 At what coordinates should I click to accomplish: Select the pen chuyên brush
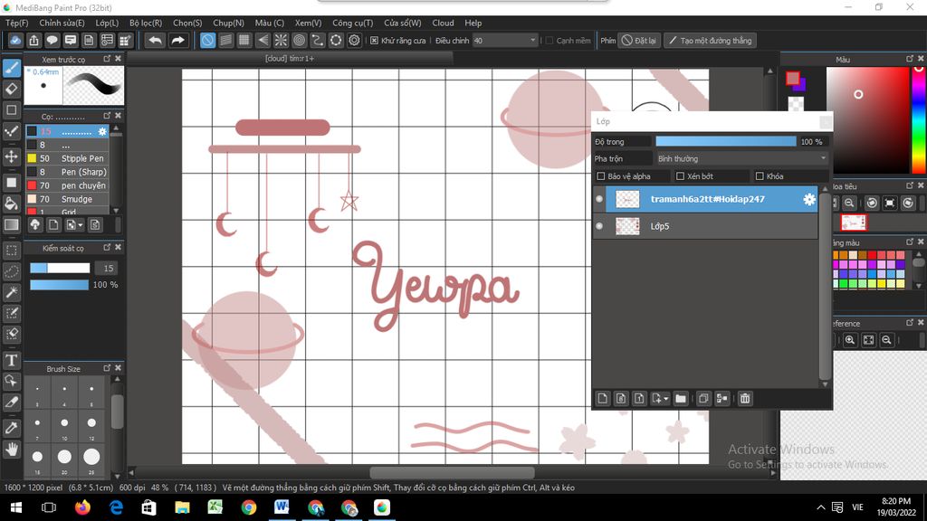coord(67,185)
